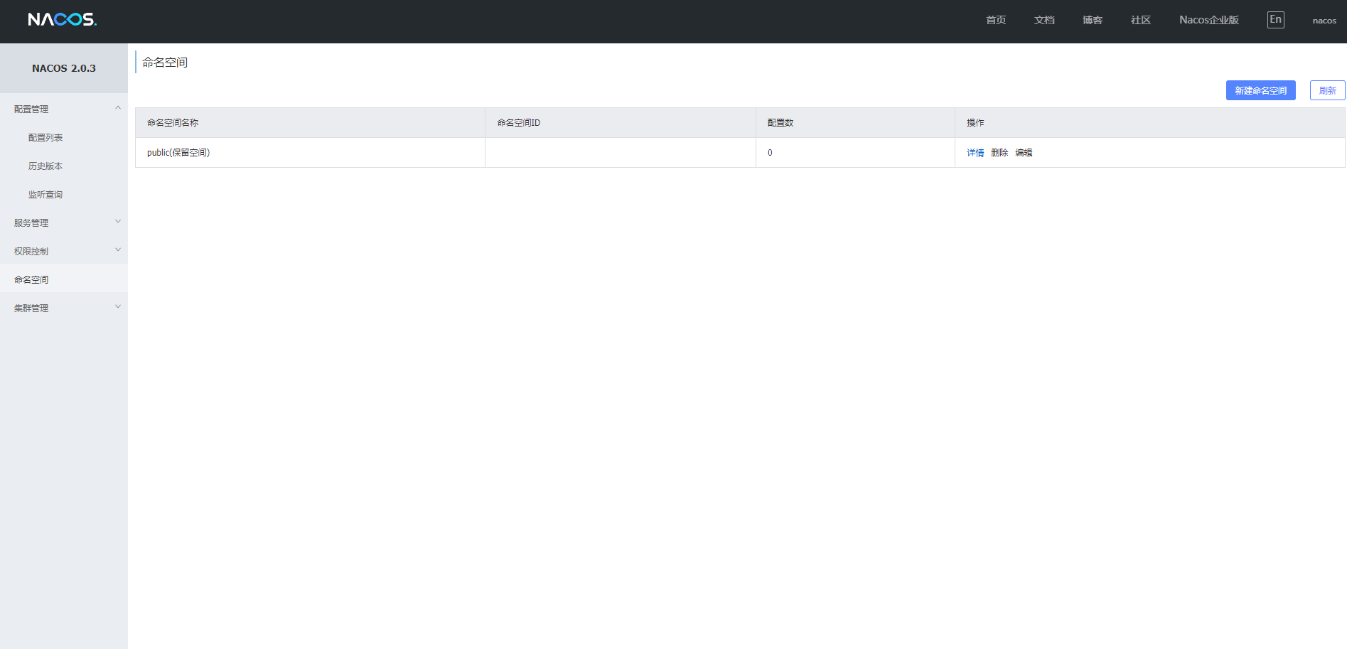Screen dimensions: 1347x649
Task: Click the NACOS 2.0.3 version label
Action: point(64,68)
